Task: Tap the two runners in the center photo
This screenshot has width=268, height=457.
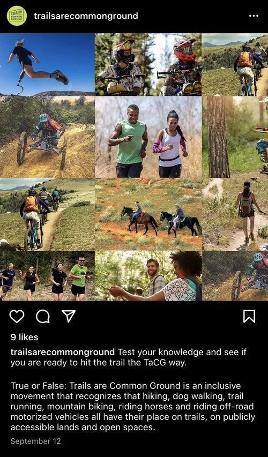Action: coord(148,137)
